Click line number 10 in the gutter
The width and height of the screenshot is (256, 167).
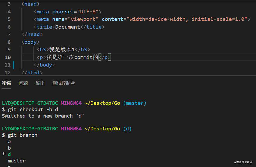pos(8,57)
